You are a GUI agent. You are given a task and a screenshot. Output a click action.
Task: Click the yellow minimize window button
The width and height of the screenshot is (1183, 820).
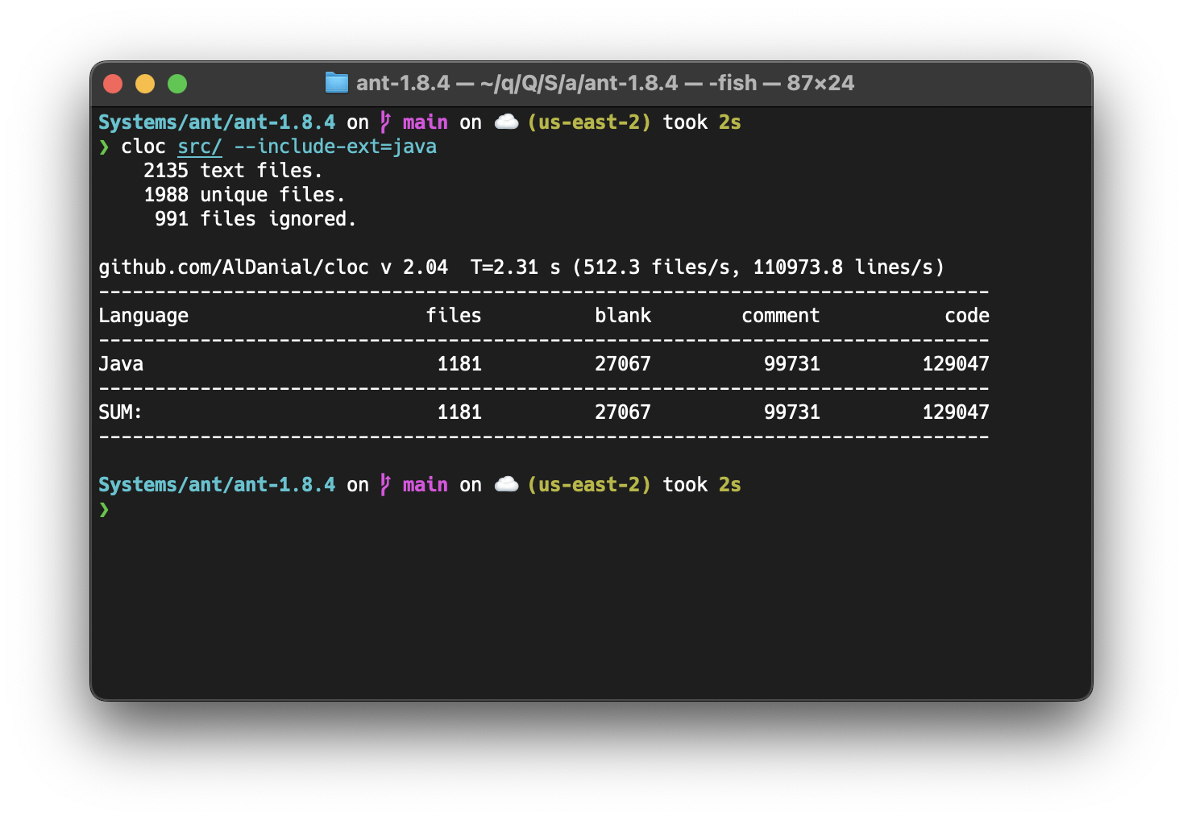pyautogui.click(x=145, y=84)
